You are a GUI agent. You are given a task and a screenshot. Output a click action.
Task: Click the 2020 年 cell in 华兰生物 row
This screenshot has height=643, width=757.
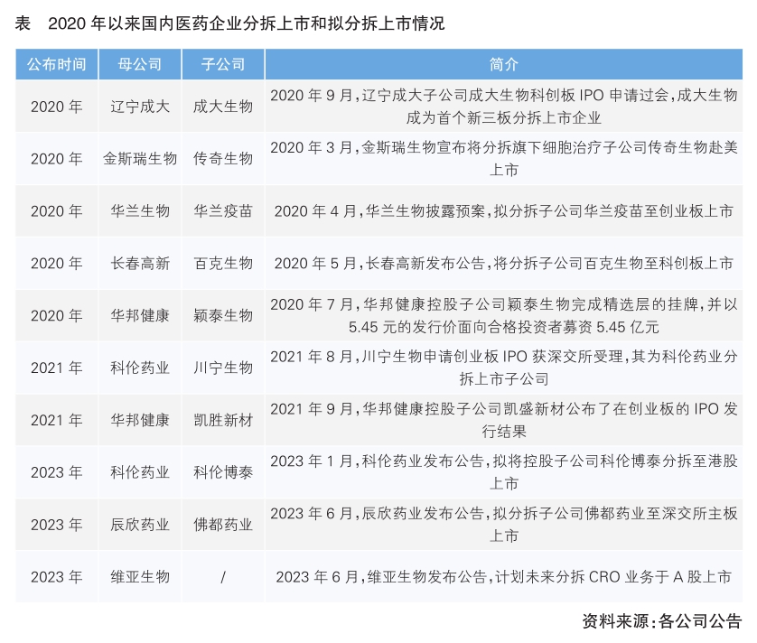click(x=57, y=211)
